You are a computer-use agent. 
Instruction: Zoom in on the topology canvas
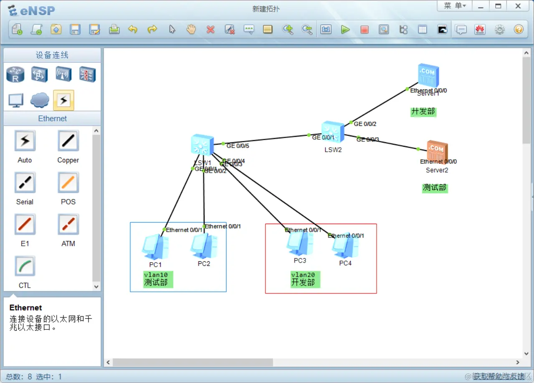coord(288,29)
